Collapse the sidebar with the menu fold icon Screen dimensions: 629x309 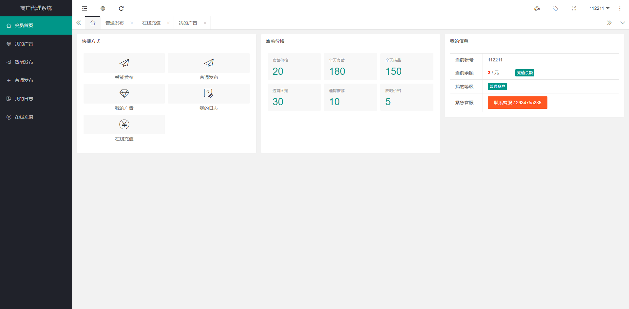85,8
